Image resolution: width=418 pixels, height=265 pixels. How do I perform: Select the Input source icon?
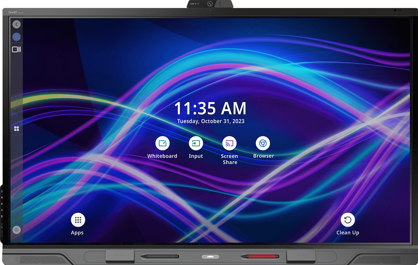point(195,143)
